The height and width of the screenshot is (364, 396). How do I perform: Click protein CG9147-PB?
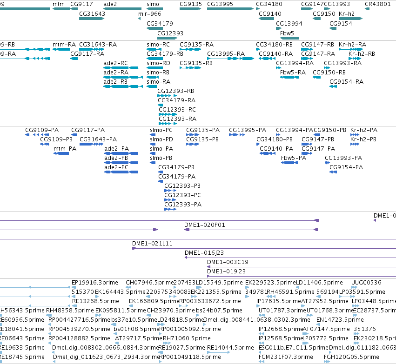pyautogui.click(x=307, y=144)
